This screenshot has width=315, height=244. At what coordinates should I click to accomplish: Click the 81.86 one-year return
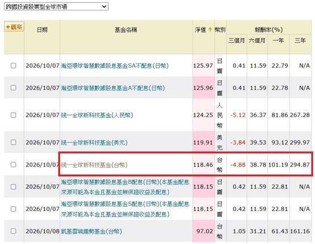pyautogui.click(x=280, y=115)
